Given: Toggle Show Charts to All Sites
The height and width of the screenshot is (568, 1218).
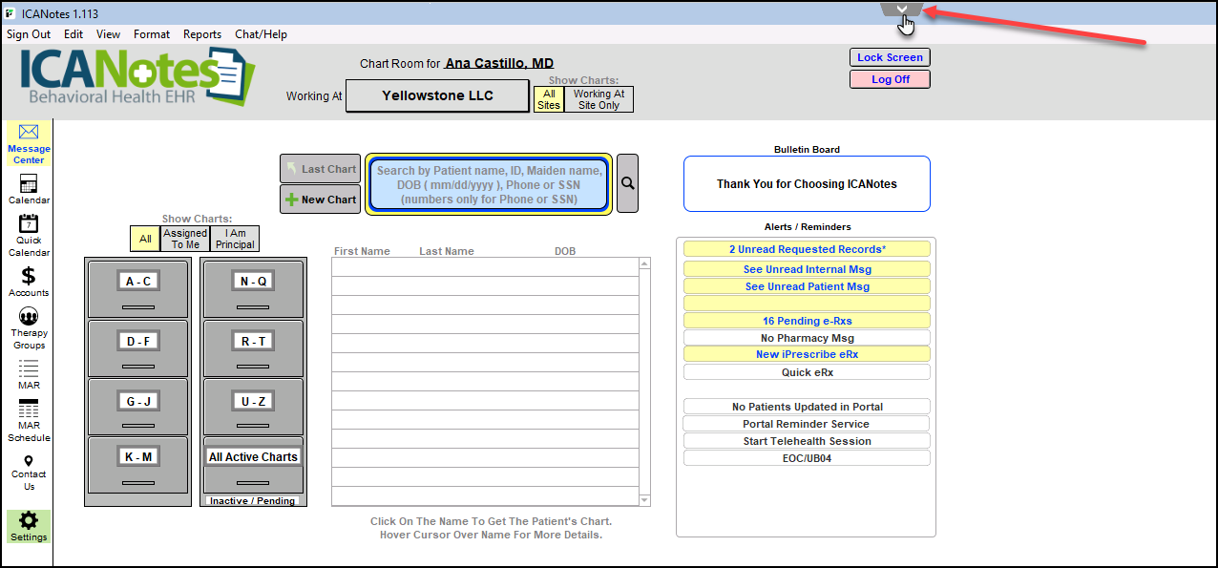Looking at the screenshot, I should pyautogui.click(x=549, y=99).
